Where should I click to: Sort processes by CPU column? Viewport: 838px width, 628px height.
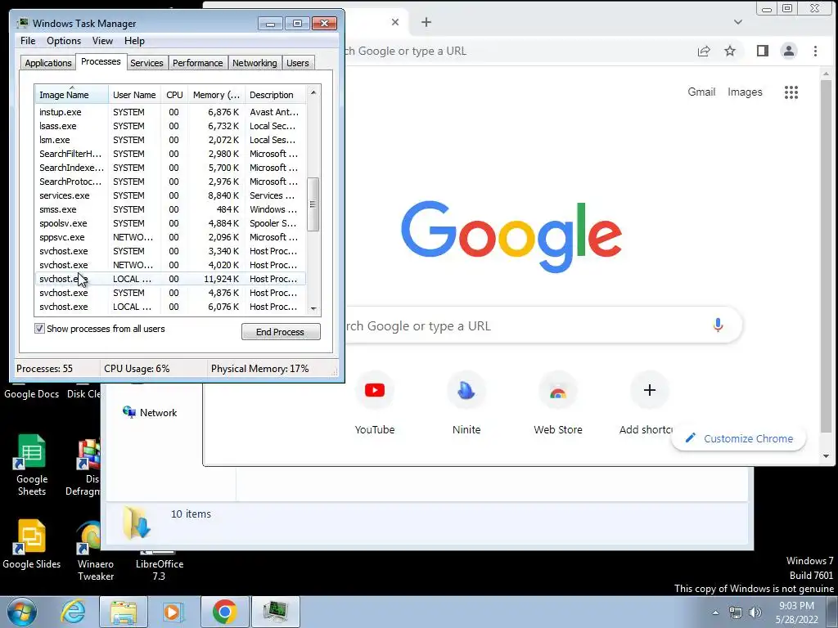coord(174,95)
